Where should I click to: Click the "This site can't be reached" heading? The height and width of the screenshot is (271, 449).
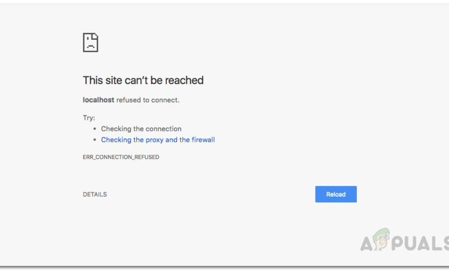(143, 80)
